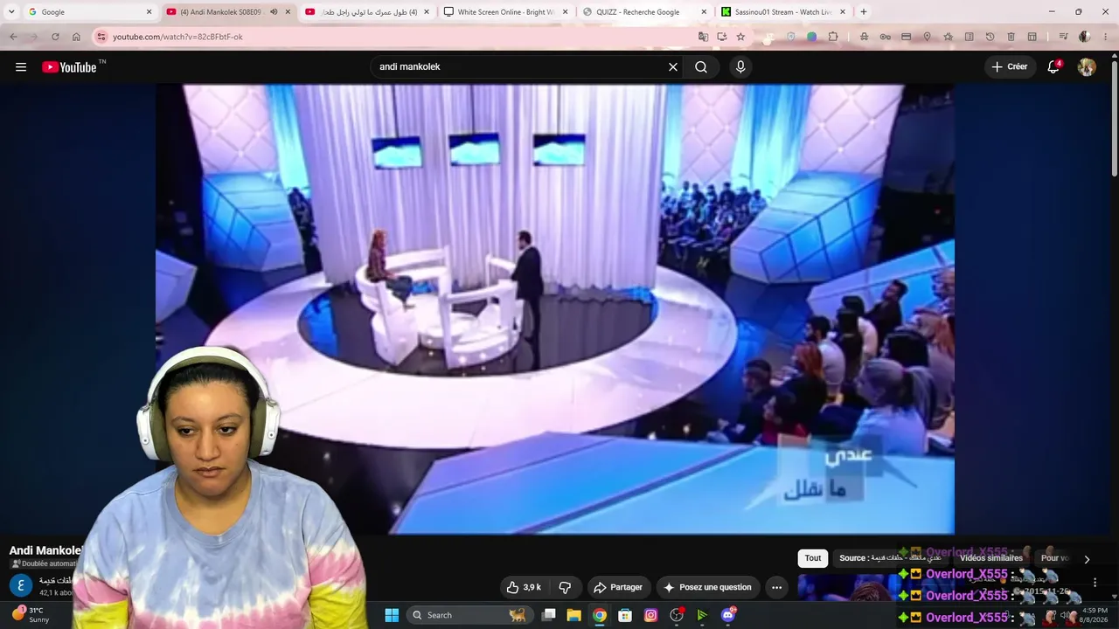Reload the current page
This screenshot has width=1119, height=629.
55,37
